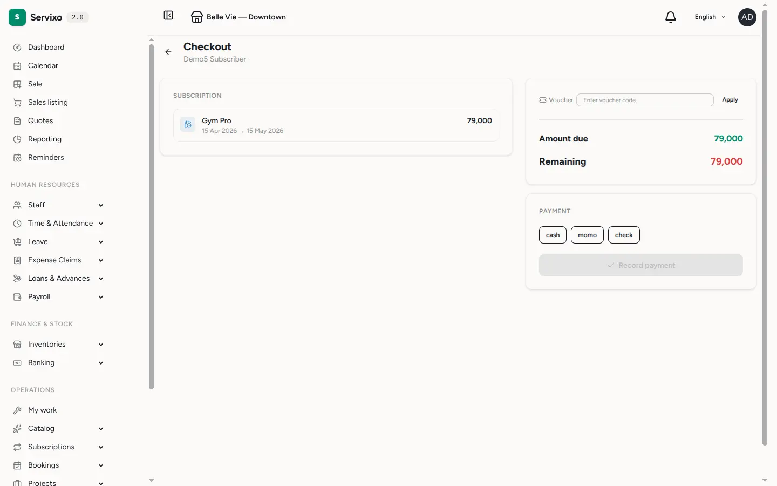Click the Bookings calendar icon
Screen dimensions: 777x486
[x=17, y=465]
